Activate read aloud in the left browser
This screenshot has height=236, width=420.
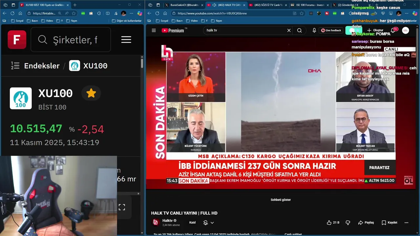[67, 13]
